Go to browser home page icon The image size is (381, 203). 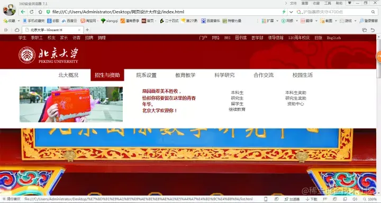pyautogui.click(x=40, y=12)
